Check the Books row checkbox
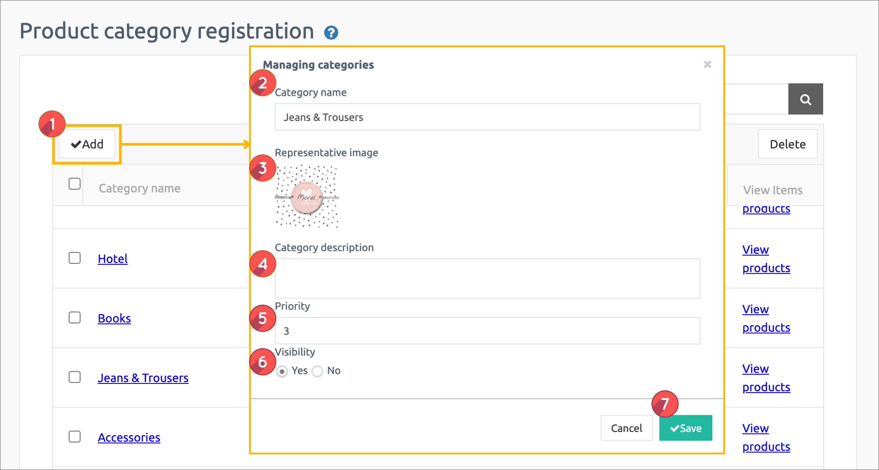Screen dimensions: 879x470 point(75,318)
